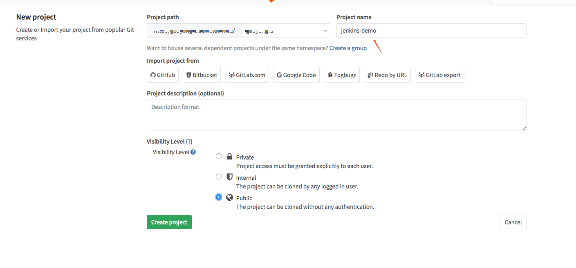Click the 'New project' heading text
This screenshot has height=268, width=576.
[36, 17]
